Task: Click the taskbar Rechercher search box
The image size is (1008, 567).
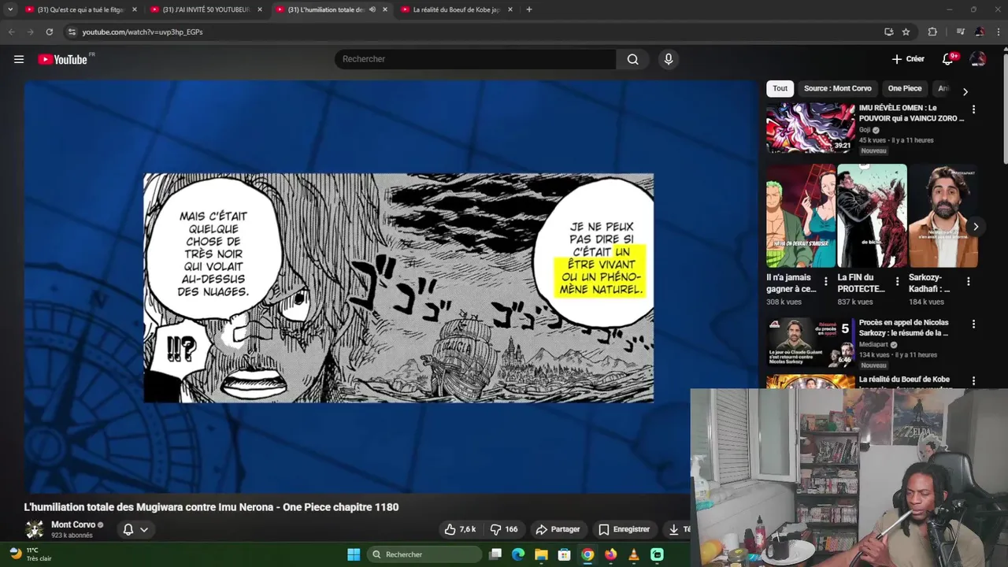Action: coord(425,554)
